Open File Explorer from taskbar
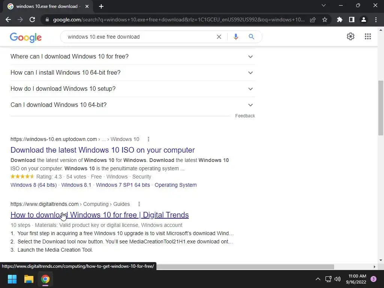The height and width of the screenshot is (288, 384). tap(28, 279)
